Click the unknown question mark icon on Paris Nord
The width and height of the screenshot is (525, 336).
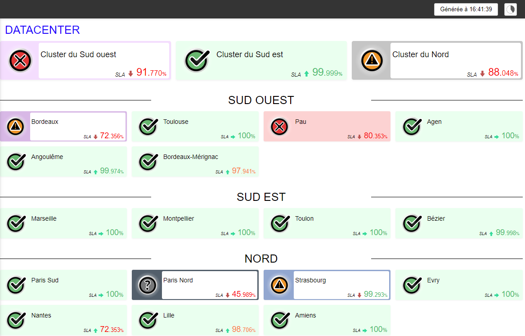tap(147, 285)
